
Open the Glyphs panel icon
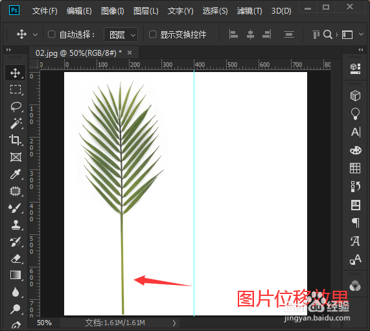[355, 241]
